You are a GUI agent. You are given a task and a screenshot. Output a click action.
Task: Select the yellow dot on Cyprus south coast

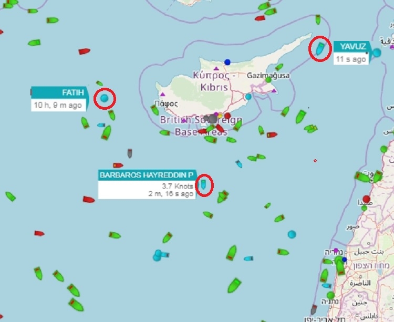pos(220,116)
